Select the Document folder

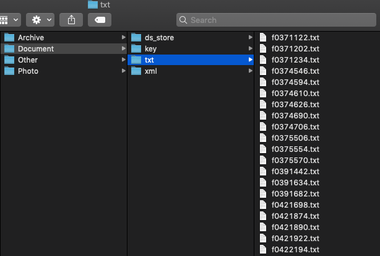click(64, 49)
